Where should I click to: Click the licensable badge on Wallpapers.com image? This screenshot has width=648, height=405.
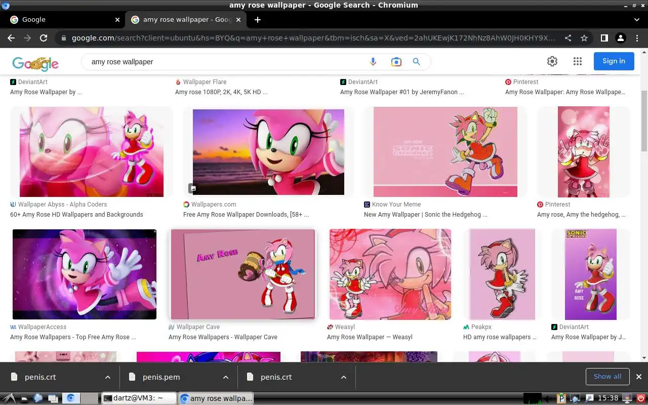coord(192,188)
